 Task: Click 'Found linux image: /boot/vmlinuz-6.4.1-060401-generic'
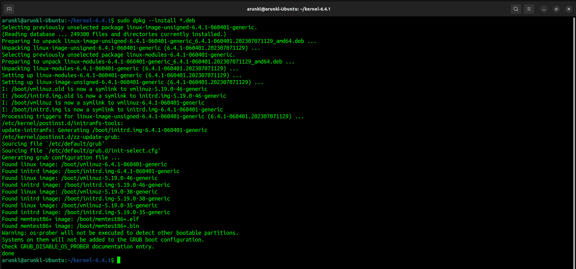(84, 164)
